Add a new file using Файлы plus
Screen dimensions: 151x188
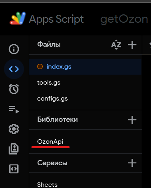(x=132, y=45)
